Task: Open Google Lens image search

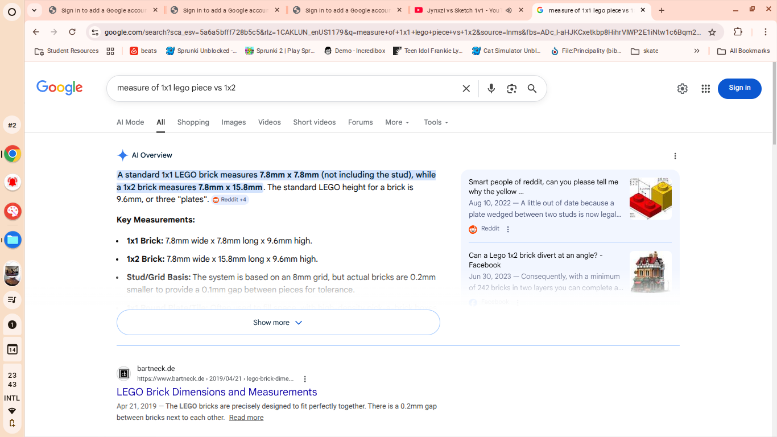Action: (x=512, y=88)
